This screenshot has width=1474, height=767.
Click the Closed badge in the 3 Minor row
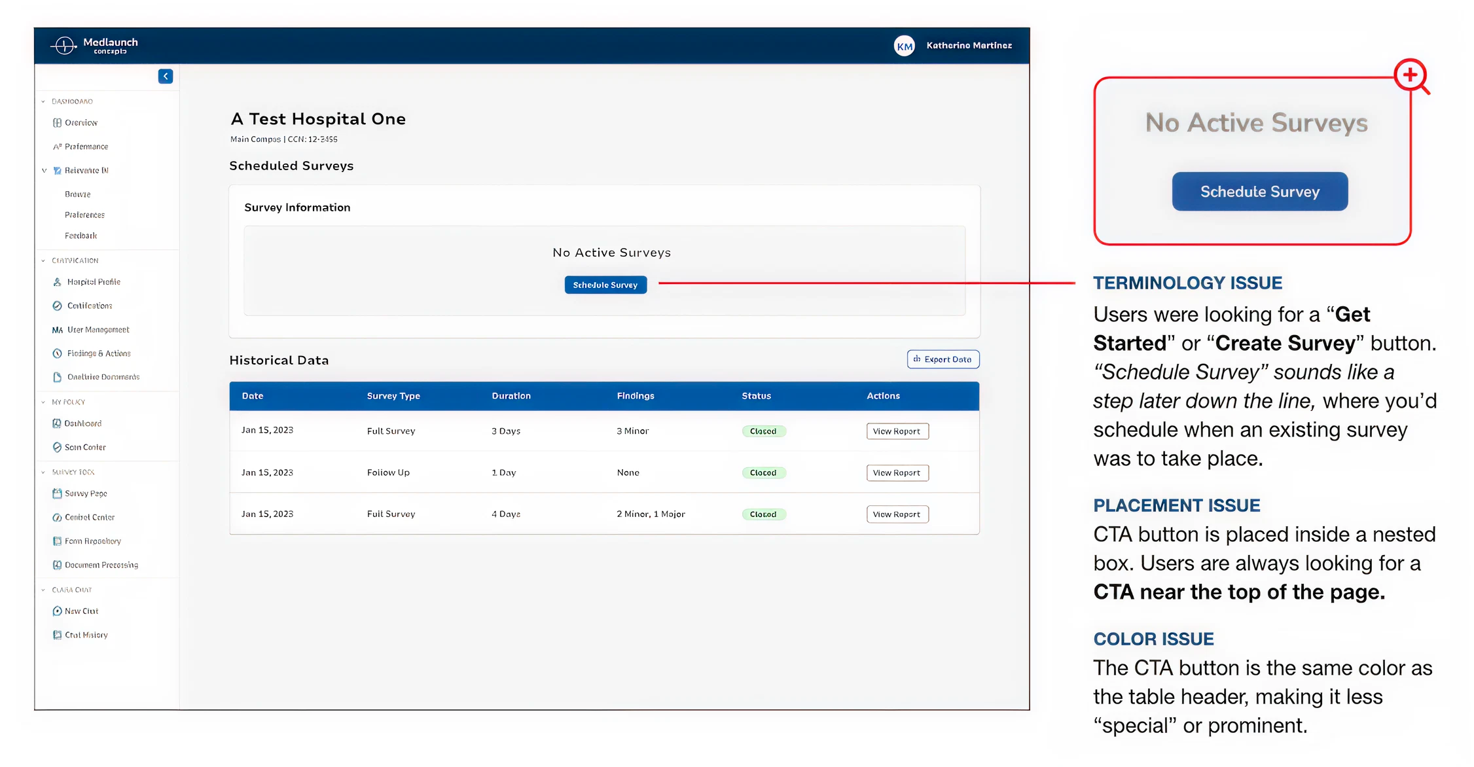(764, 431)
